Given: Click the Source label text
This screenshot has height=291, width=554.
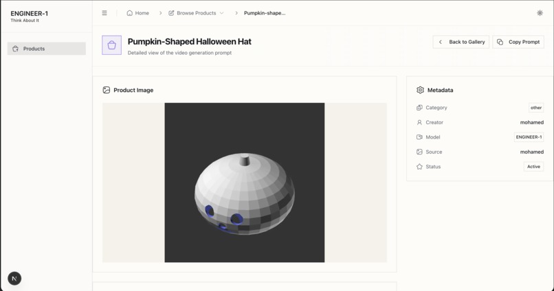Looking at the screenshot, I should [x=434, y=152].
